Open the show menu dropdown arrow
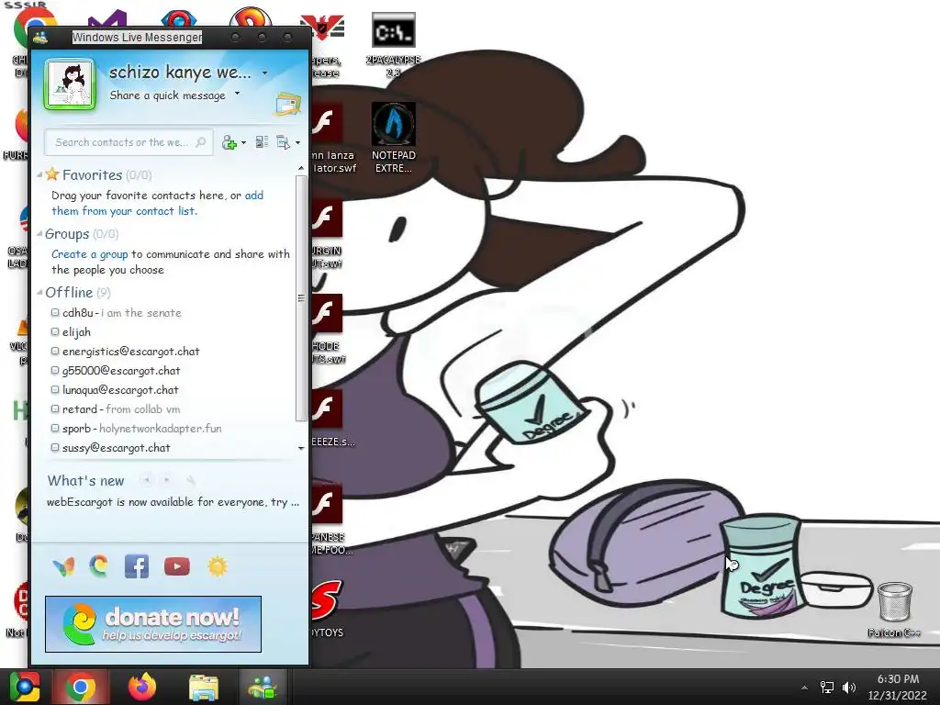 (298, 142)
